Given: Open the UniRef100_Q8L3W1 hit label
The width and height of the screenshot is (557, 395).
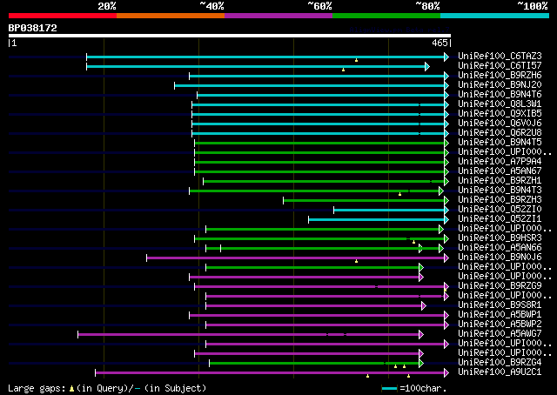Looking at the screenshot, I should tap(500, 104).
